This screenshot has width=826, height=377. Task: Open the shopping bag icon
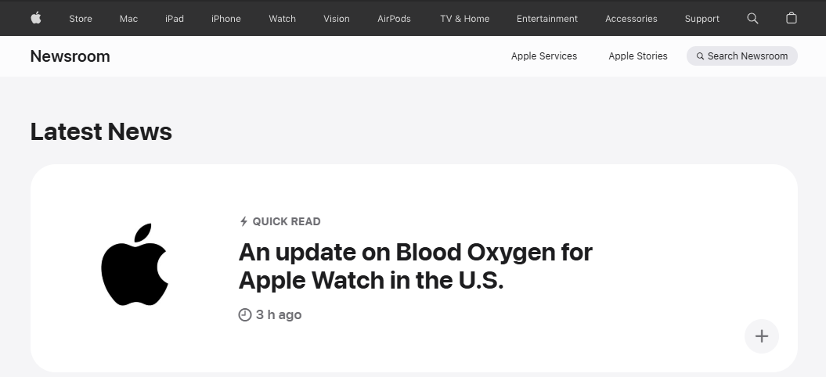(x=792, y=19)
